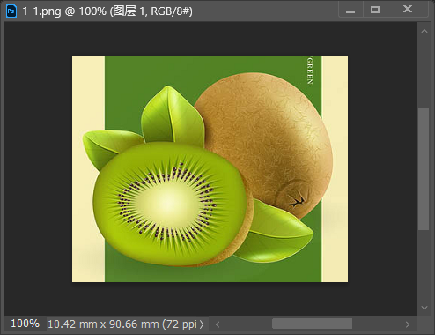
Task: Click the kiwi image on the canvas
Action: tap(210, 168)
